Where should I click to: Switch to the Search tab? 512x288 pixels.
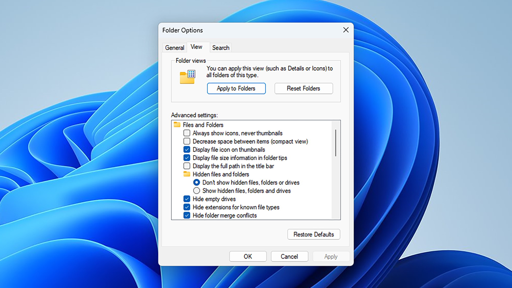click(x=220, y=47)
